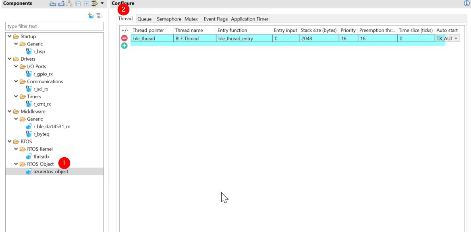Select 'r_sci_rx' text in the tree
Viewport: 471px width, 232px height.
(41, 89)
